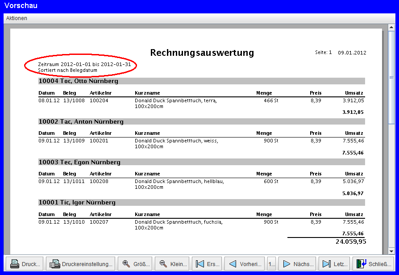
Task: Click the vertical scrollbar down arrow
Action: [391, 251]
